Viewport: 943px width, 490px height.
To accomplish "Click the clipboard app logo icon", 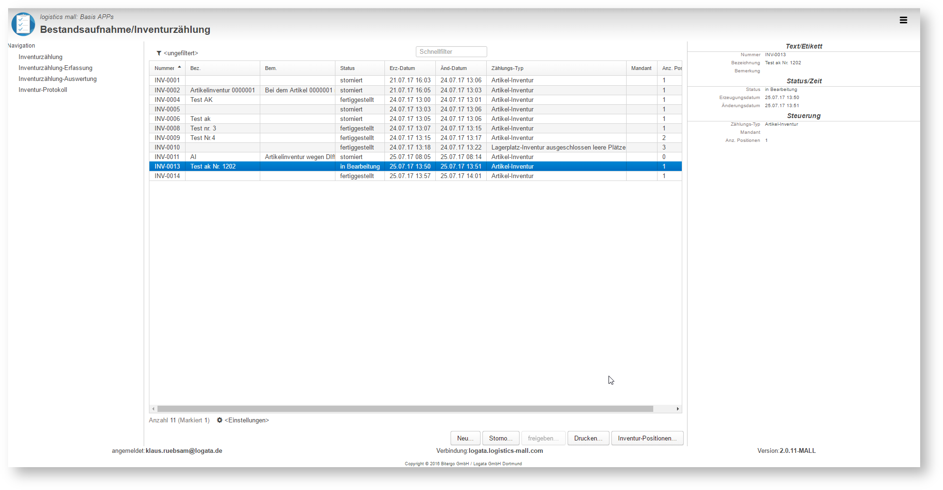I will (x=23, y=24).
